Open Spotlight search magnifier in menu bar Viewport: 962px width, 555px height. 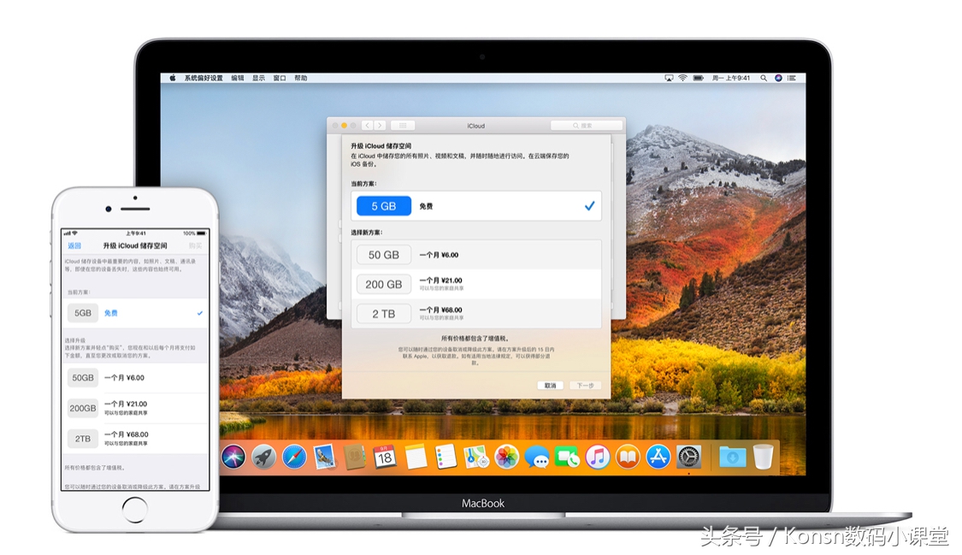pyautogui.click(x=764, y=78)
